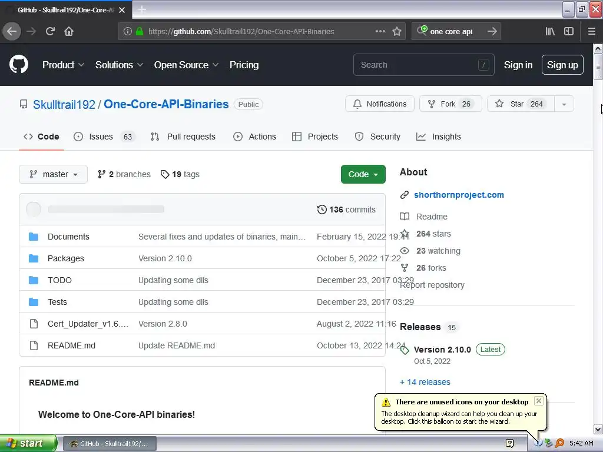This screenshot has height=452, width=603.
Task: Click the TODO folder icon
Action: [34, 280]
